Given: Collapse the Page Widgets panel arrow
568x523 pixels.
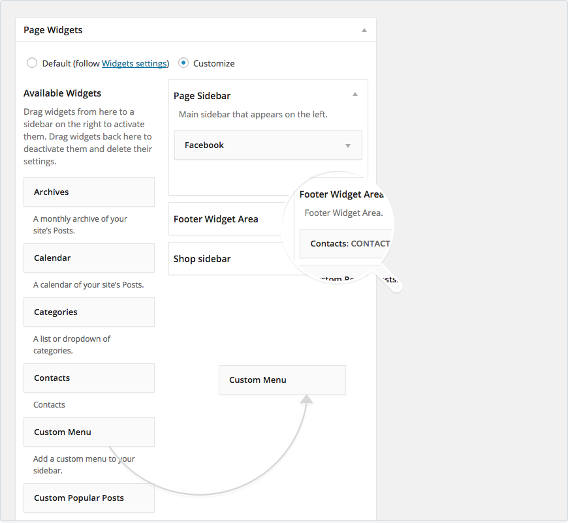Looking at the screenshot, I should tap(364, 30).
